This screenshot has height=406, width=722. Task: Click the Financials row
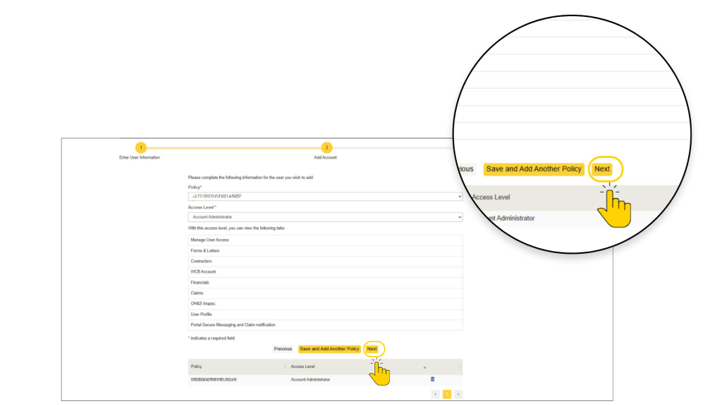point(325,282)
